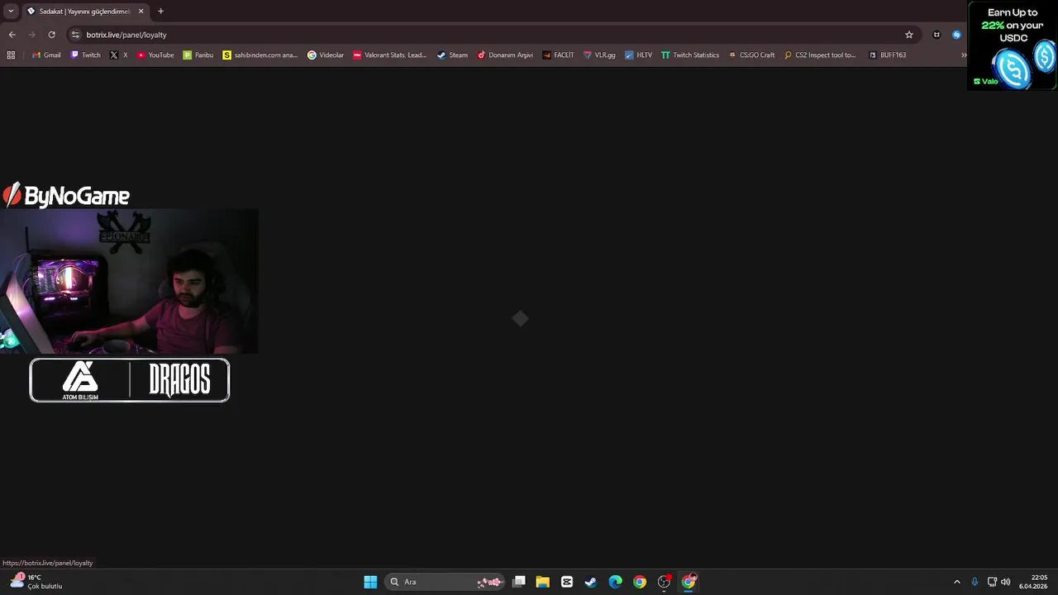The width and height of the screenshot is (1058, 595).
Task: Open the apps grid in bookmarks bar
Action: coord(11,55)
